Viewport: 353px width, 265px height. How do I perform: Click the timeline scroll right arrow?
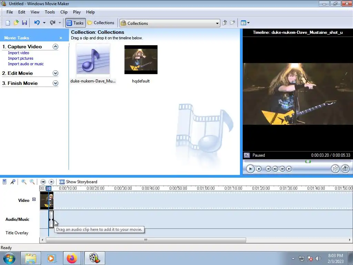(350, 240)
